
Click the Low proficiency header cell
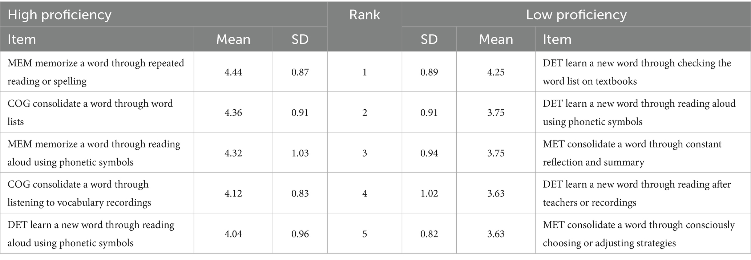click(576, 15)
